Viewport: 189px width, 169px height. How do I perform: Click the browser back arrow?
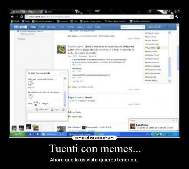coord(12,17)
